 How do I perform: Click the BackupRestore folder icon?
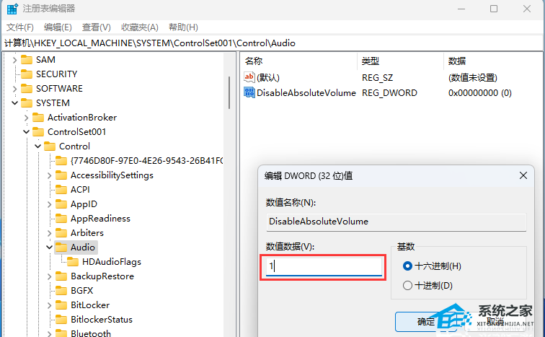coord(61,276)
